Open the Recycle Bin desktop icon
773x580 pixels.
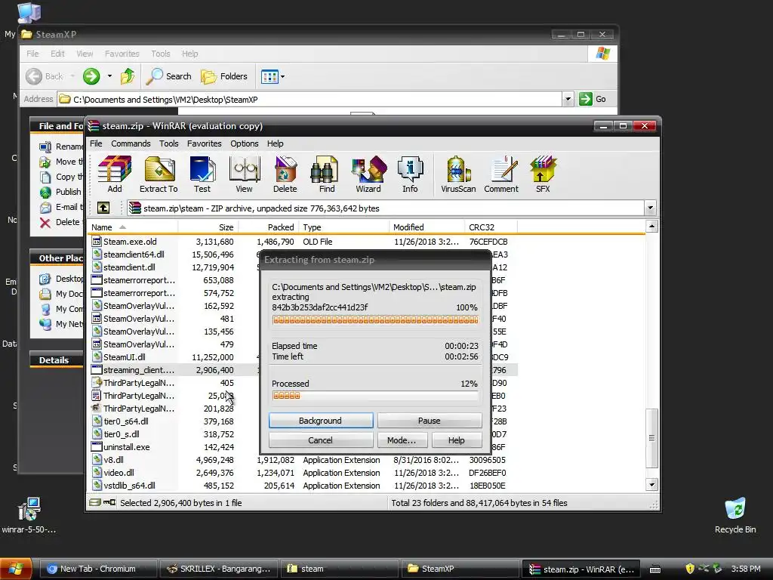735,514
